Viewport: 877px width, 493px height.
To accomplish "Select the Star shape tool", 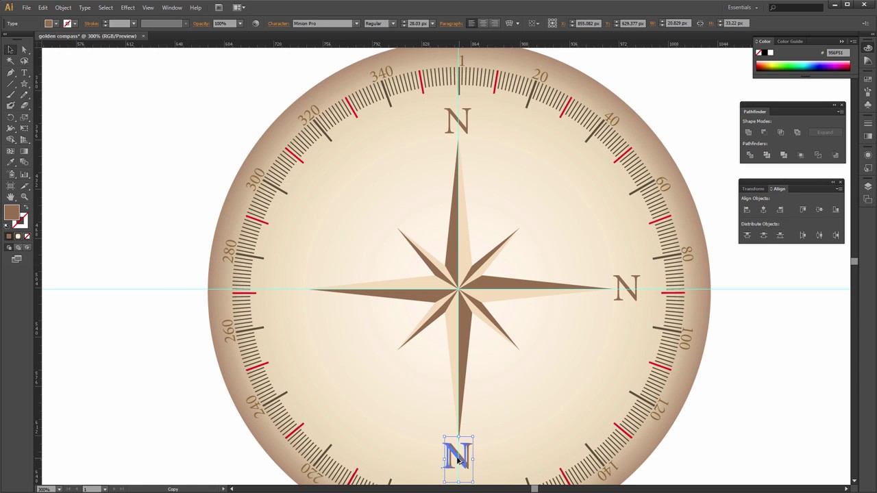I will (24, 84).
